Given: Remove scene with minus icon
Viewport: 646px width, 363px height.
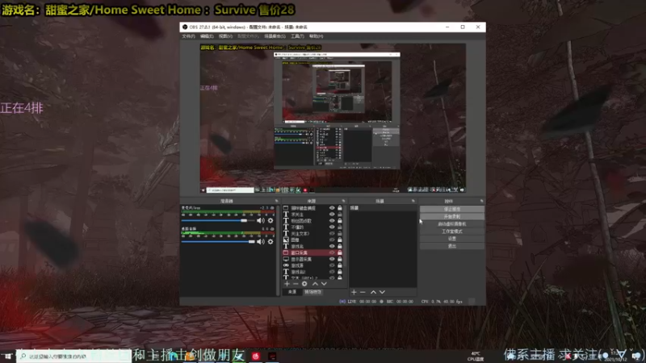Looking at the screenshot, I should 363,292.
